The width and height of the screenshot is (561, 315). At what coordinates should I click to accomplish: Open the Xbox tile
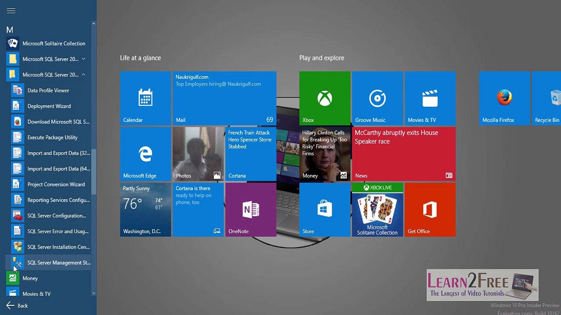325,98
